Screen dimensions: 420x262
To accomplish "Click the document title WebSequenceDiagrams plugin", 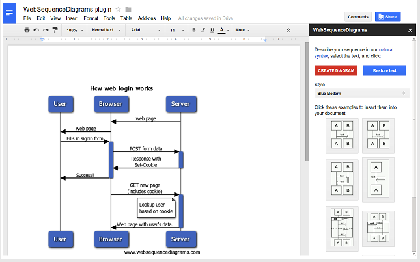I will coord(67,9).
